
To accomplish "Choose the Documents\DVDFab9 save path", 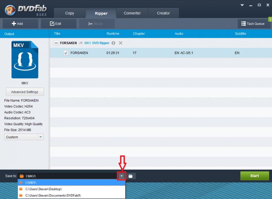I will click(x=71, y=195).
